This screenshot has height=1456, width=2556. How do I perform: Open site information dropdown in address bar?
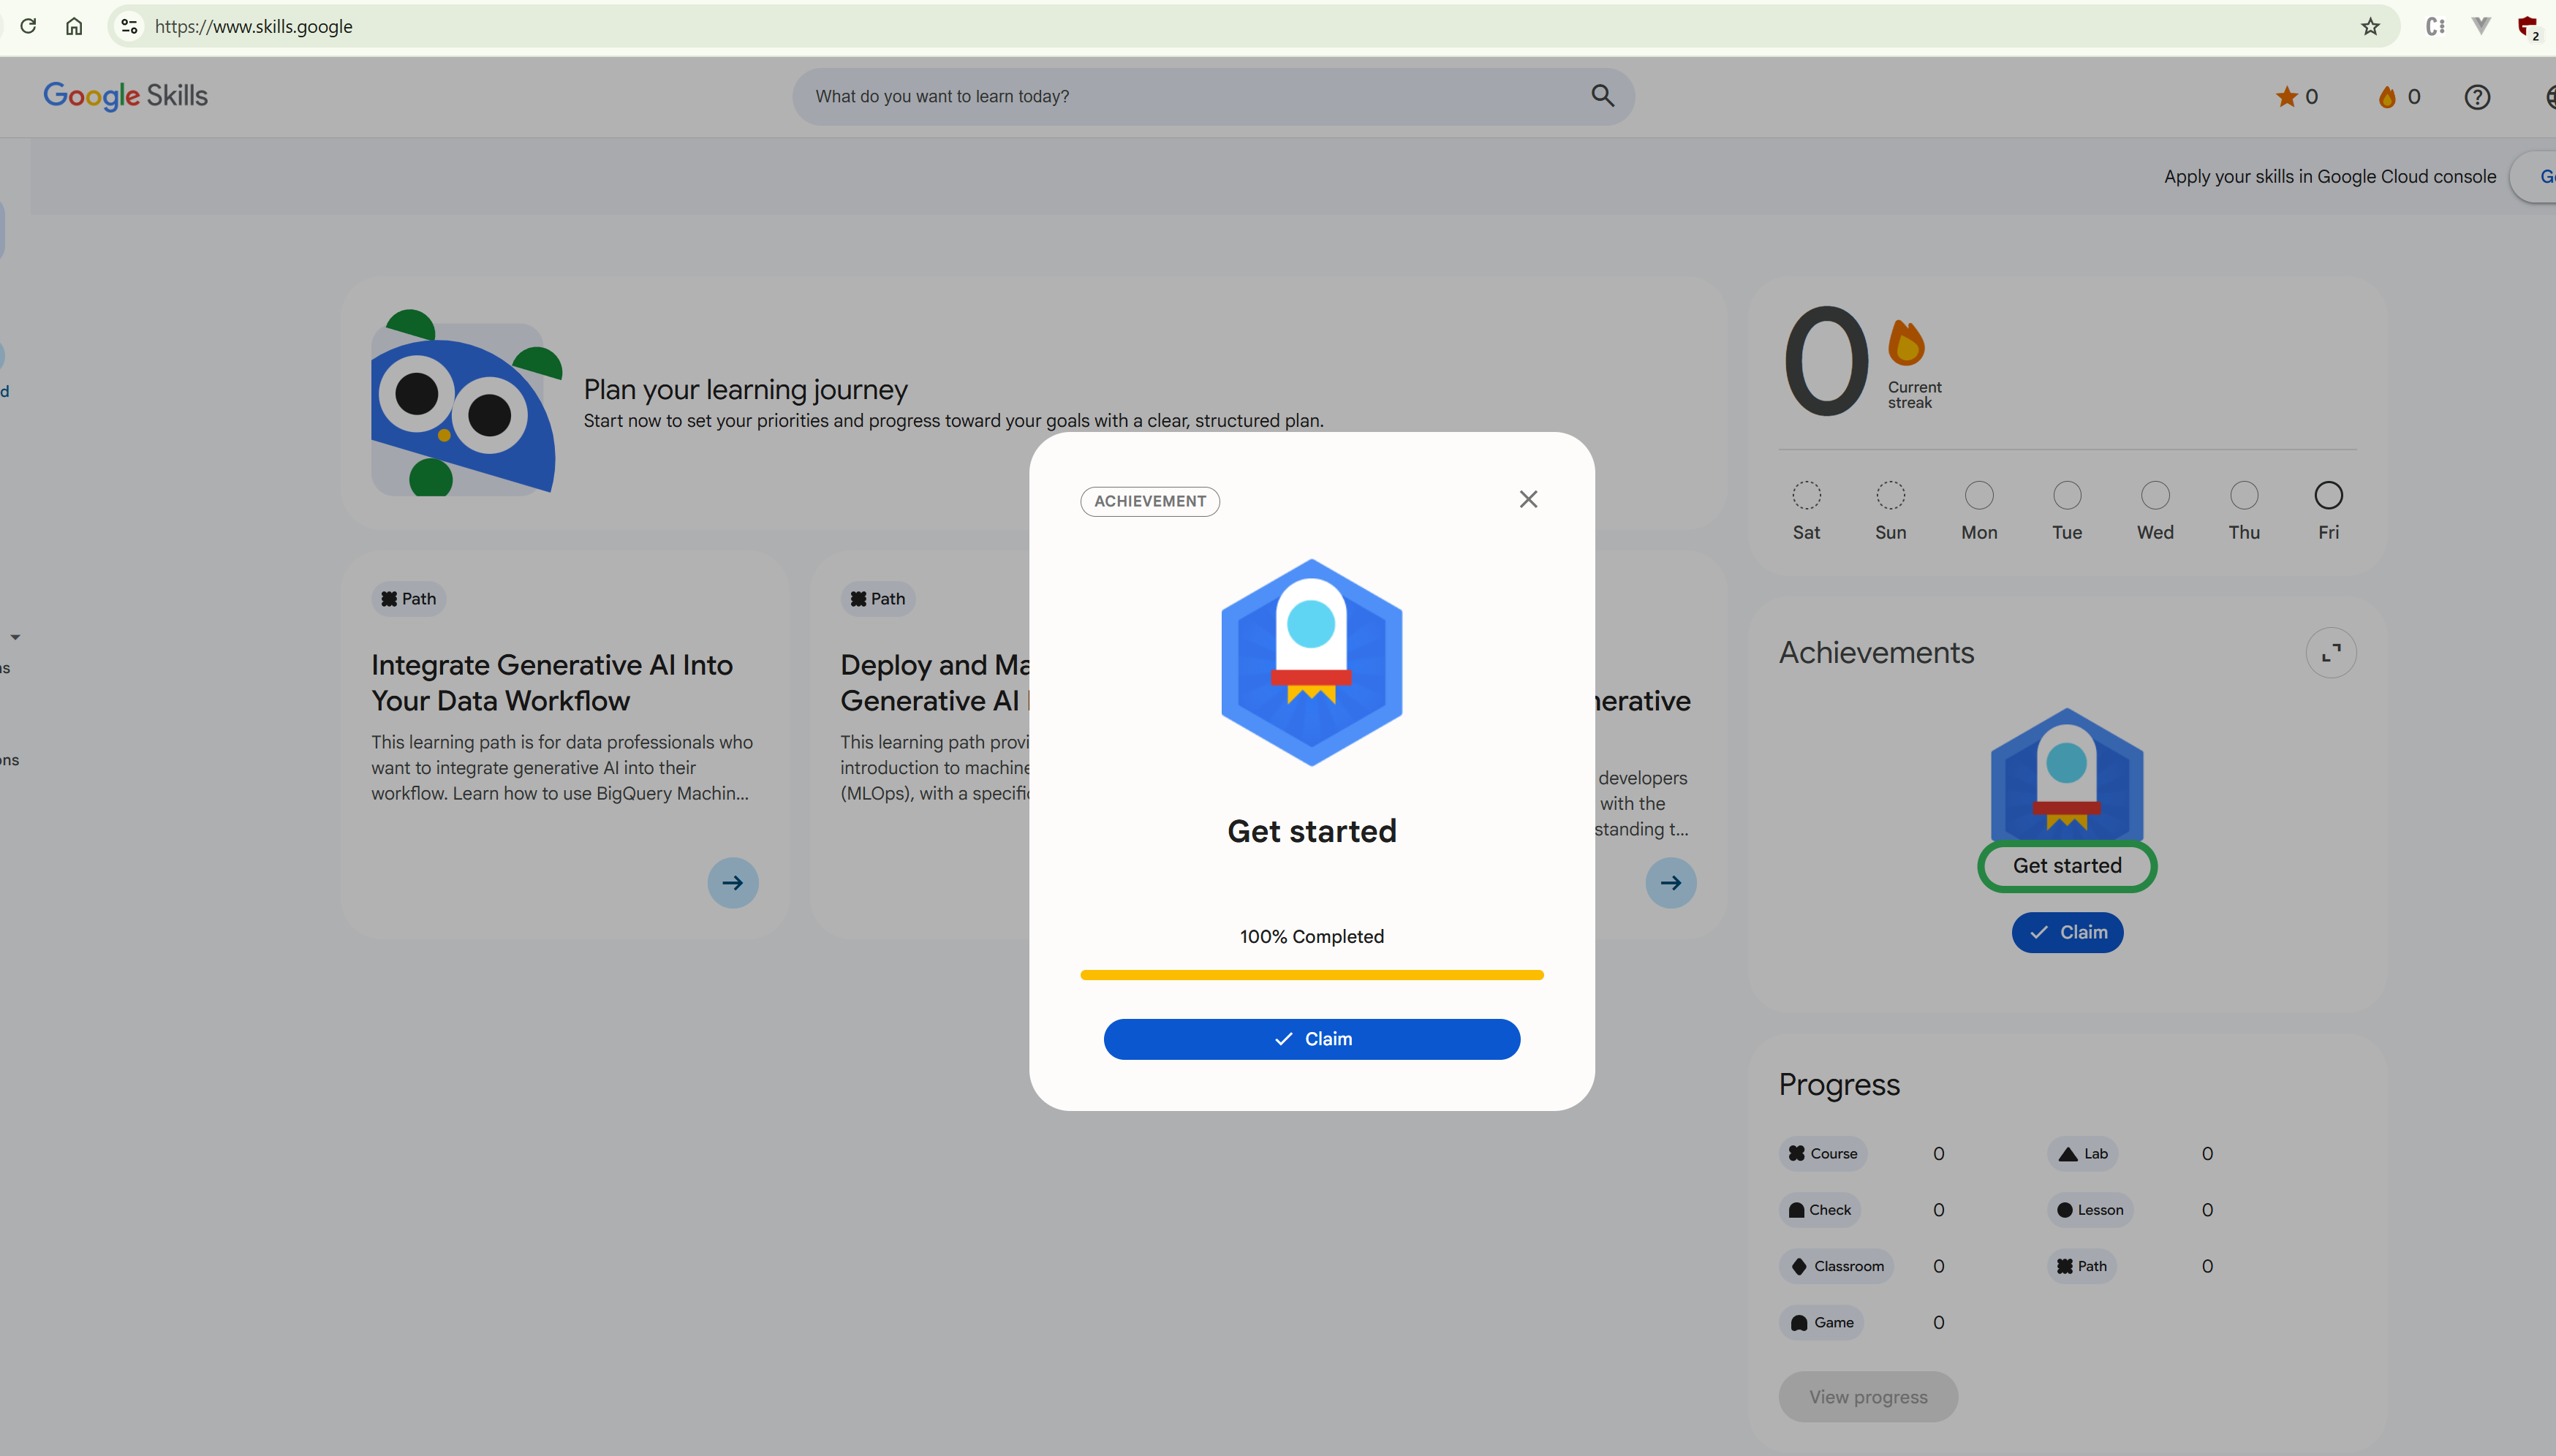(129, 27)
